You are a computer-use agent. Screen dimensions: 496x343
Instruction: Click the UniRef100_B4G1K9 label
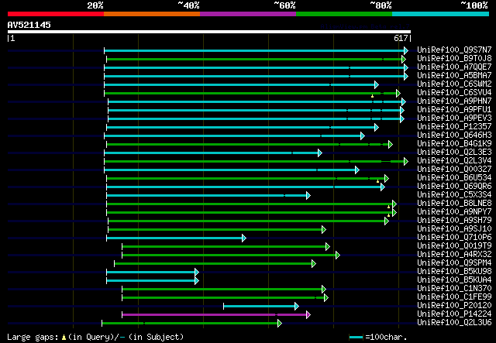454,143
